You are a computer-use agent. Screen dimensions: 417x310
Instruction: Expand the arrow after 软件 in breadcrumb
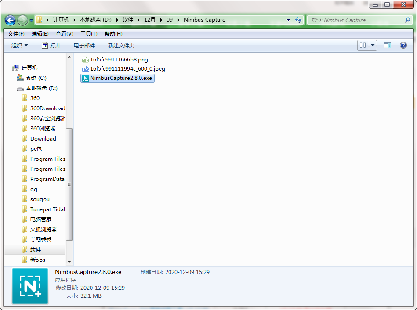coord(138,20)
